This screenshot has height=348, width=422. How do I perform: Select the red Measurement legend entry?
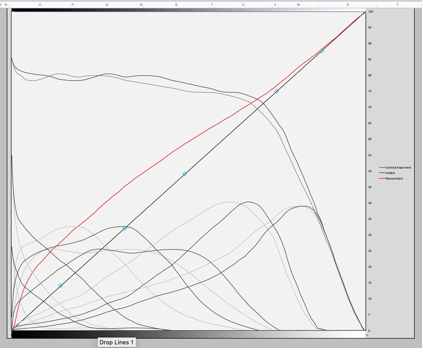(394, 178)
